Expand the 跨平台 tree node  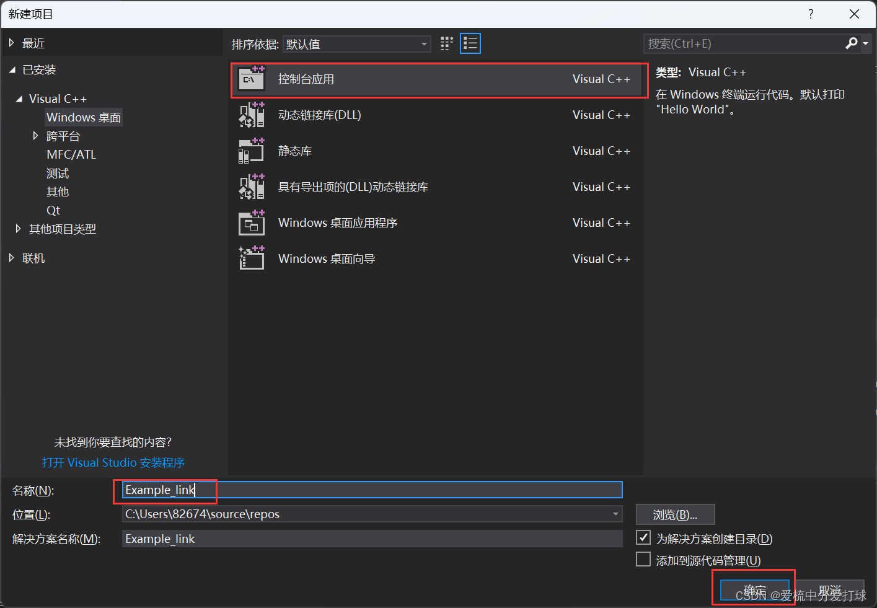pos(35,135)
